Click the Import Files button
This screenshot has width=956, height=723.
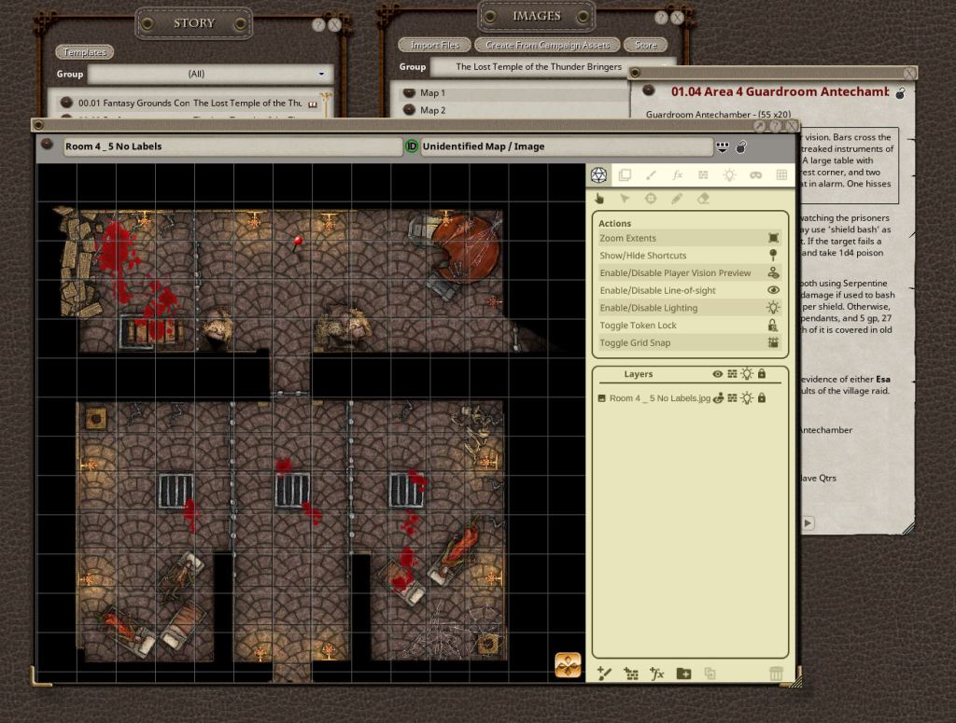click(434, 45)
